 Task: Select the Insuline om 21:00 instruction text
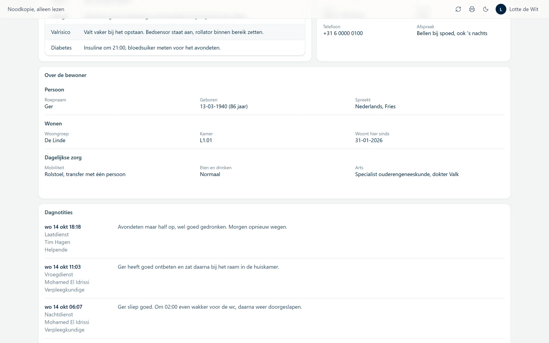point(152,48)
